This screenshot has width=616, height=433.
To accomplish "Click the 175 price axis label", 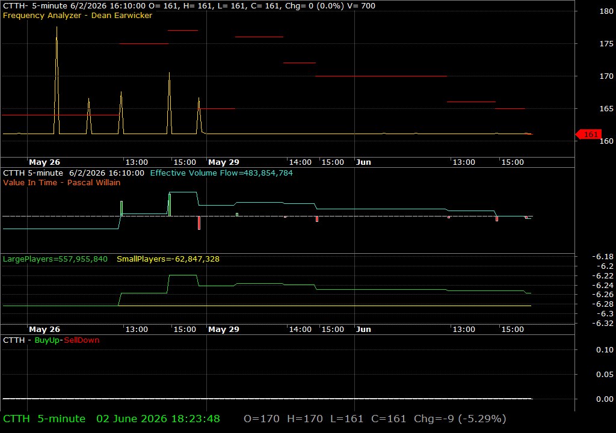I will pyautogui.click(x=606, y=44).
